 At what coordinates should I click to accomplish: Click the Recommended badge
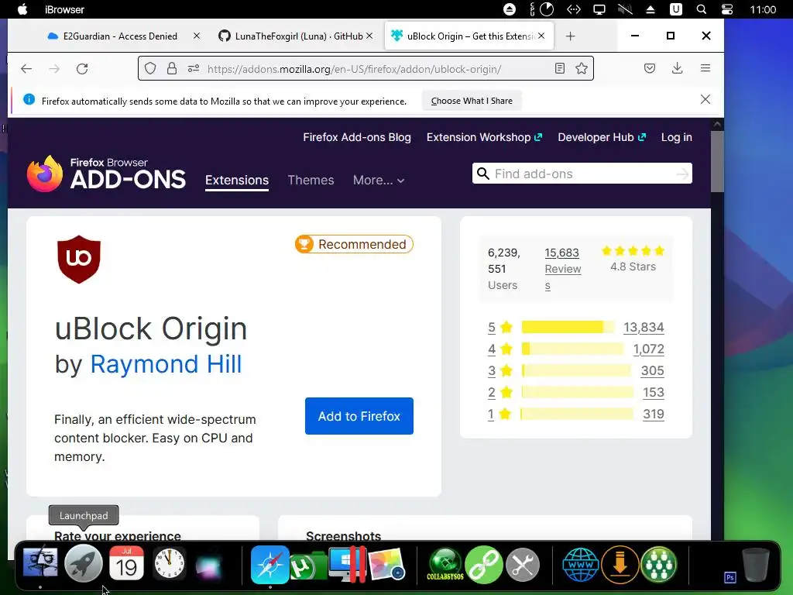[x=354, y=244]
